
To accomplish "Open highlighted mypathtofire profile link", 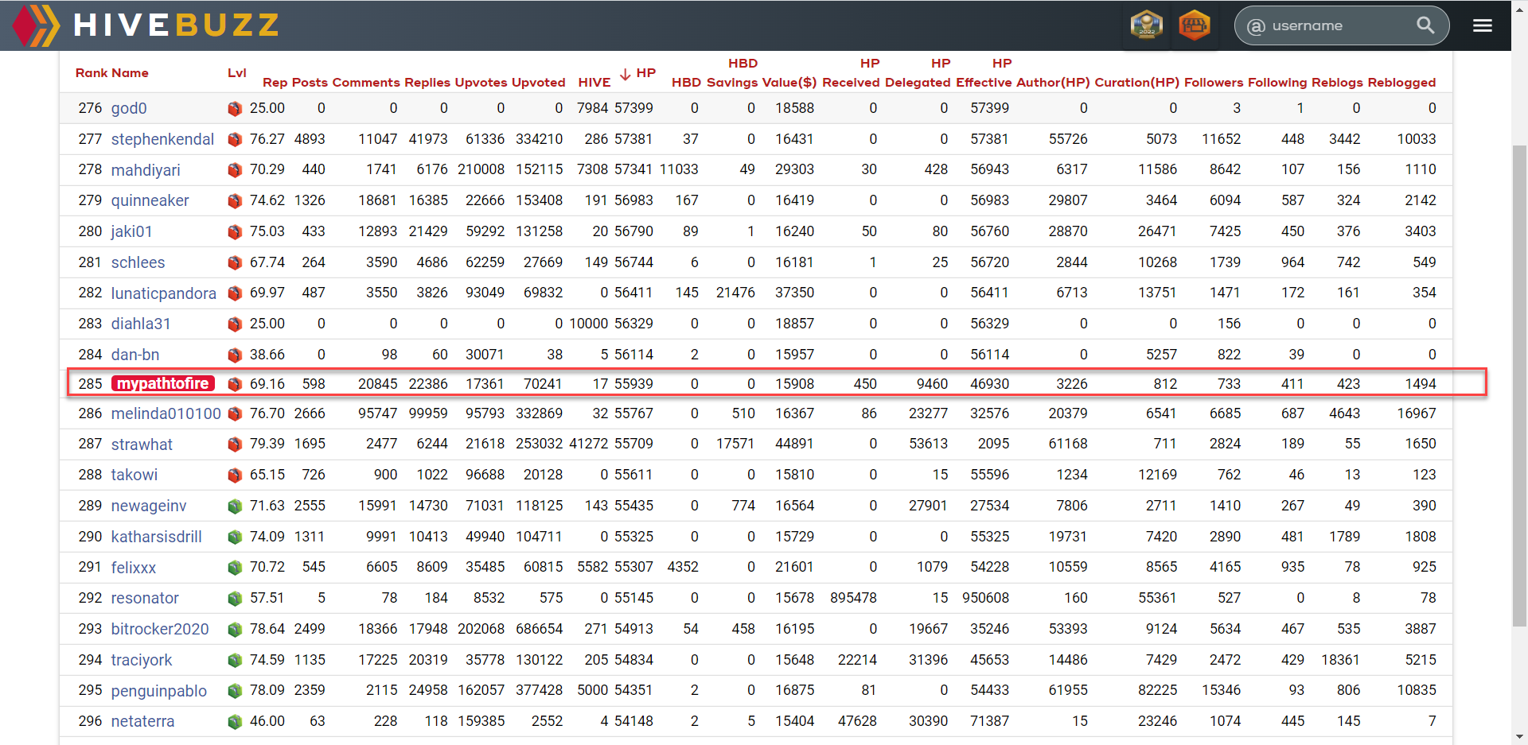I will [x=163, y=384].
